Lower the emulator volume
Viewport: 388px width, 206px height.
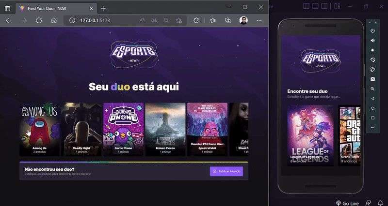pyautogui.click(x=372, y=50)
